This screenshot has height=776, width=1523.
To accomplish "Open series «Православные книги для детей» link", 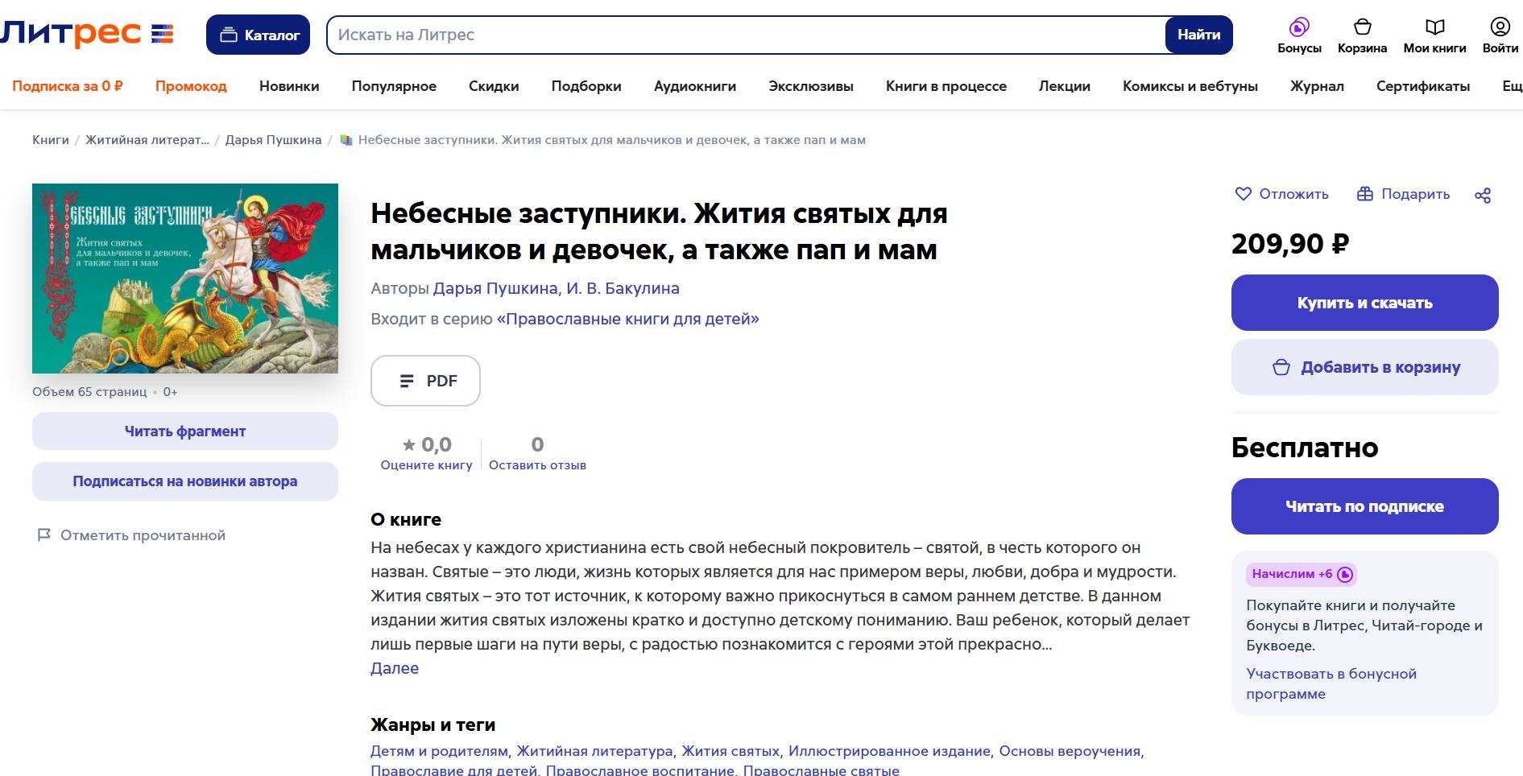I will 628,319.
